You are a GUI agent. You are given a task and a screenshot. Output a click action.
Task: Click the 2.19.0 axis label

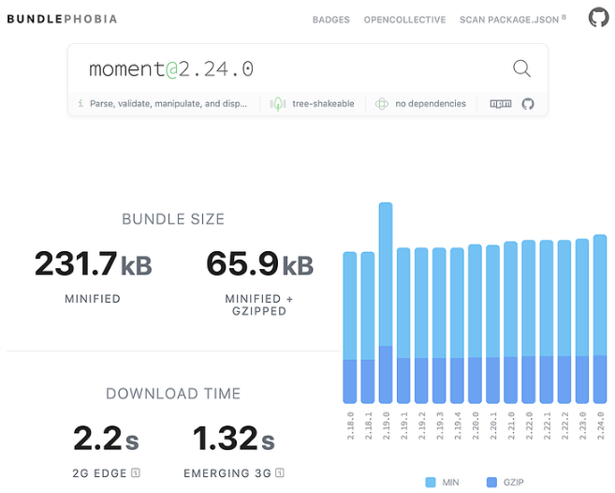(386, 426)
